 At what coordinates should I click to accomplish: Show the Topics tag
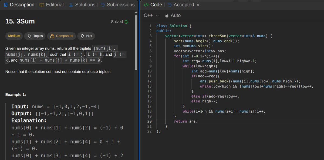[35, 36]
